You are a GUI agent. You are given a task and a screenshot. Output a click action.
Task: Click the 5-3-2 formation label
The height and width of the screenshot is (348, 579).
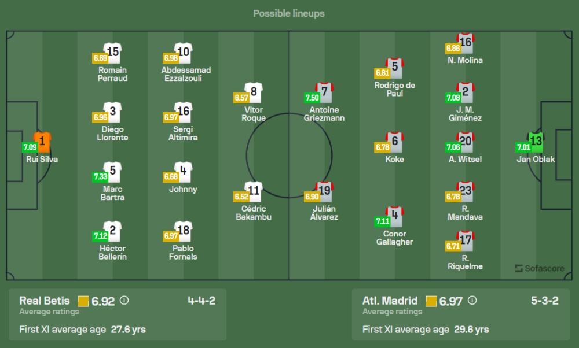click(544, 301)
